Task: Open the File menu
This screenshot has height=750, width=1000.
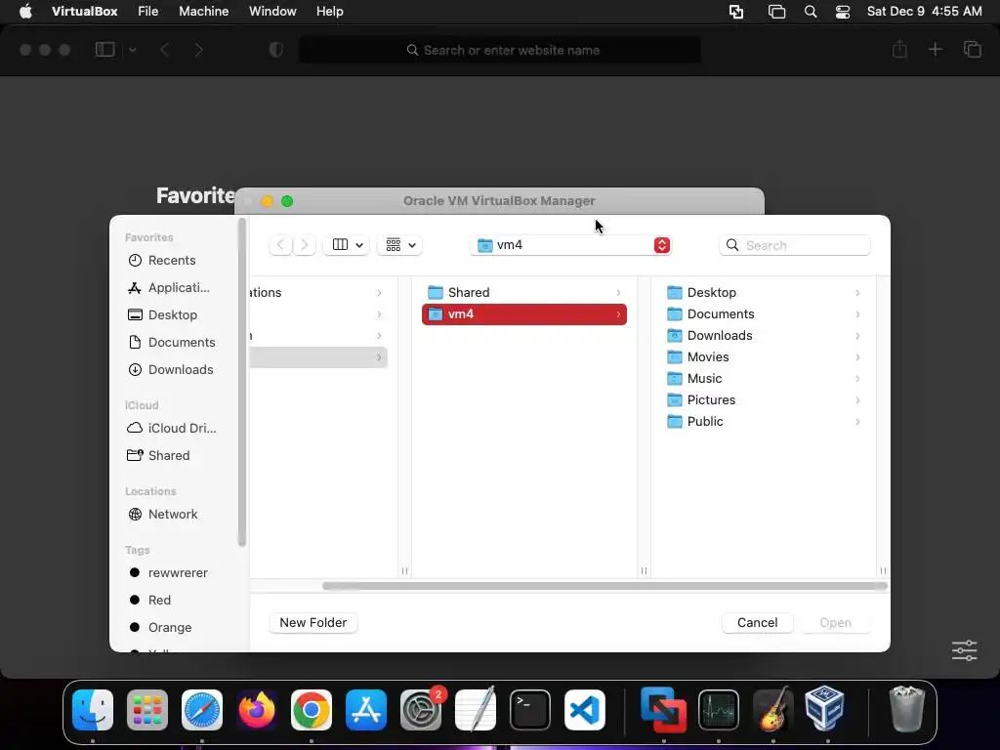Action: [148, 12]
